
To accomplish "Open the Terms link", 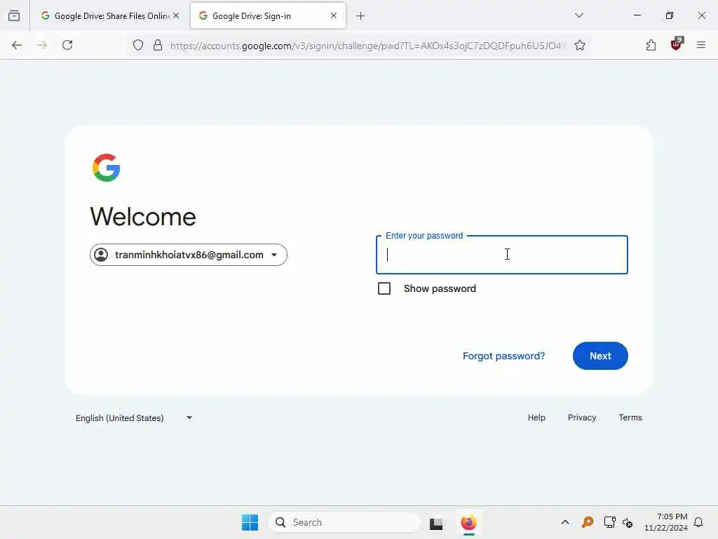I will point(630,418).
